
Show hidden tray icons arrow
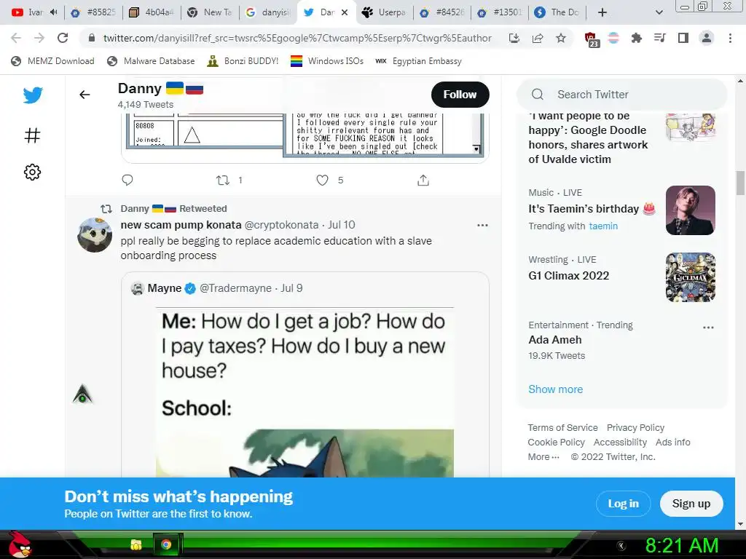[621, 546]
